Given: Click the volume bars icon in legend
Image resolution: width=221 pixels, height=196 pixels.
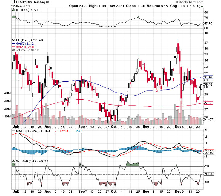Looking at the screenshot, I should (14, 50).
